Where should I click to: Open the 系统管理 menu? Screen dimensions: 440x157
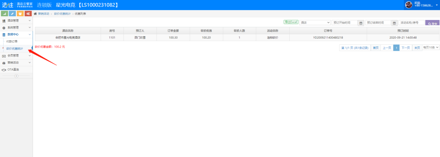click(x=16, y=28)
